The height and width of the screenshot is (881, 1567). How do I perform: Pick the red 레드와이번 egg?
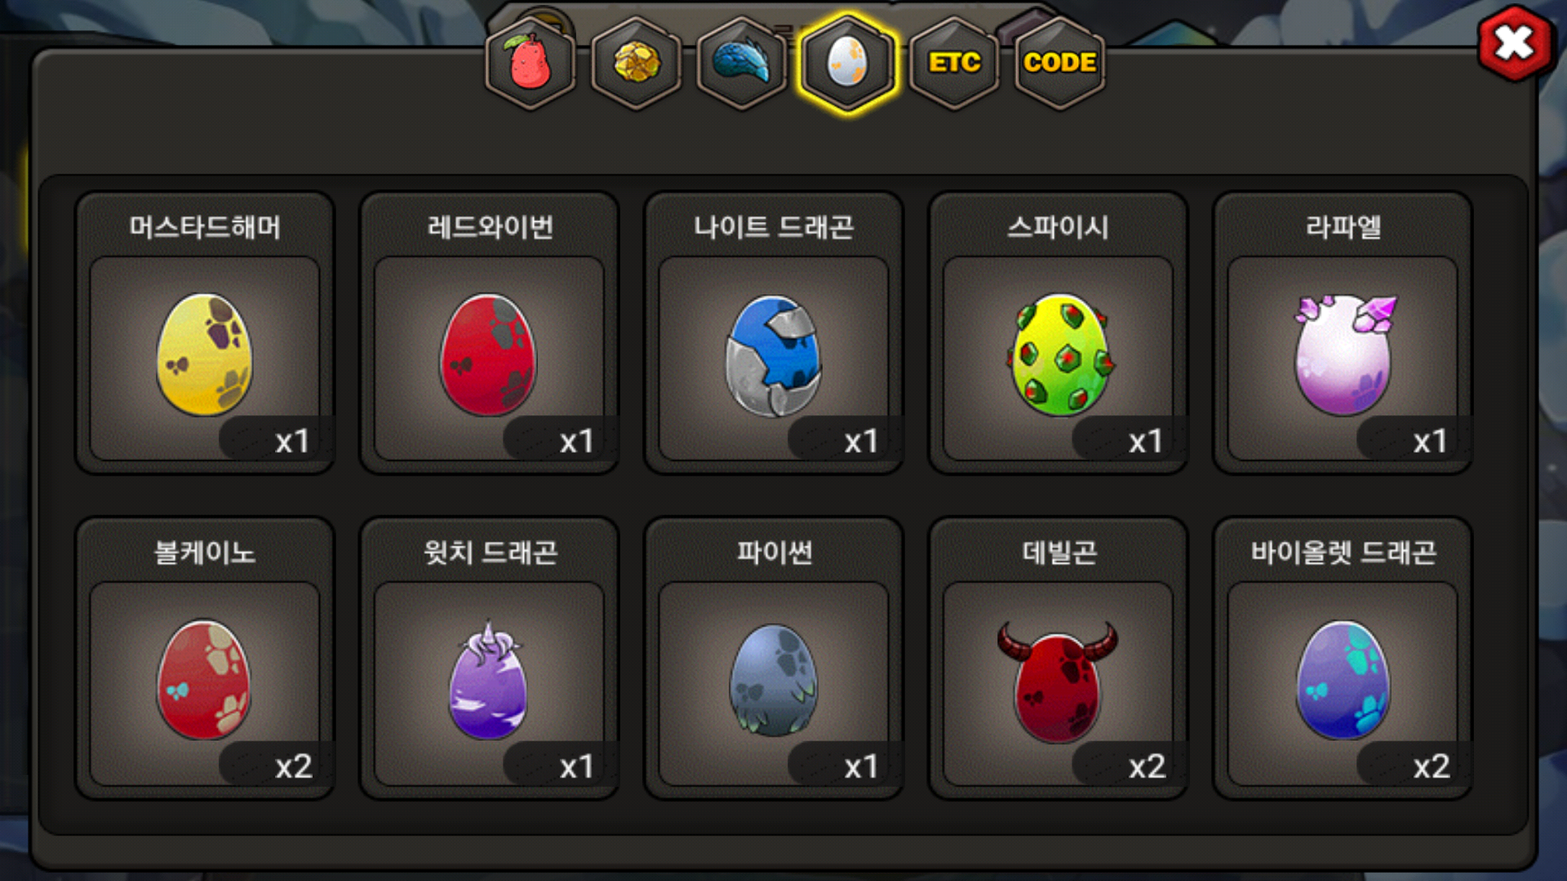tap(489, 356)
